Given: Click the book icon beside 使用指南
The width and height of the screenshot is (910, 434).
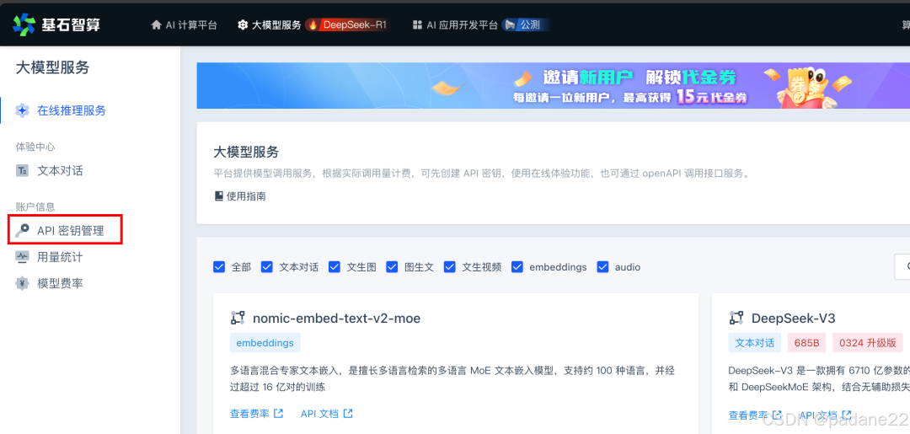Looking at the screenshot, I should click(219, 196).
